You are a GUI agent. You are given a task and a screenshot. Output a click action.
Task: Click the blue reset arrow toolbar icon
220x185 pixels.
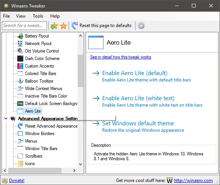(74, 26)
